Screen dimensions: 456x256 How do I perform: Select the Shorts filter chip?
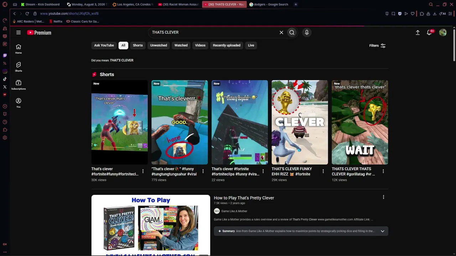click(138, 46)
